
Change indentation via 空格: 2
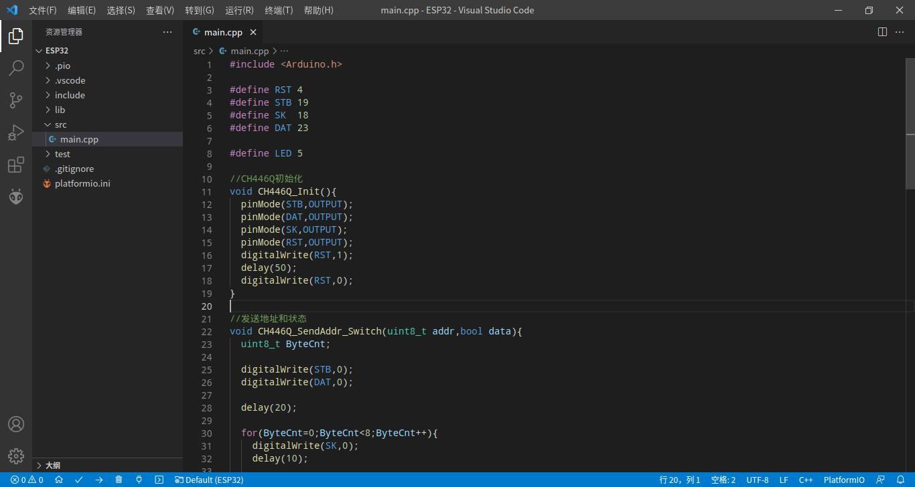[723, 480]
